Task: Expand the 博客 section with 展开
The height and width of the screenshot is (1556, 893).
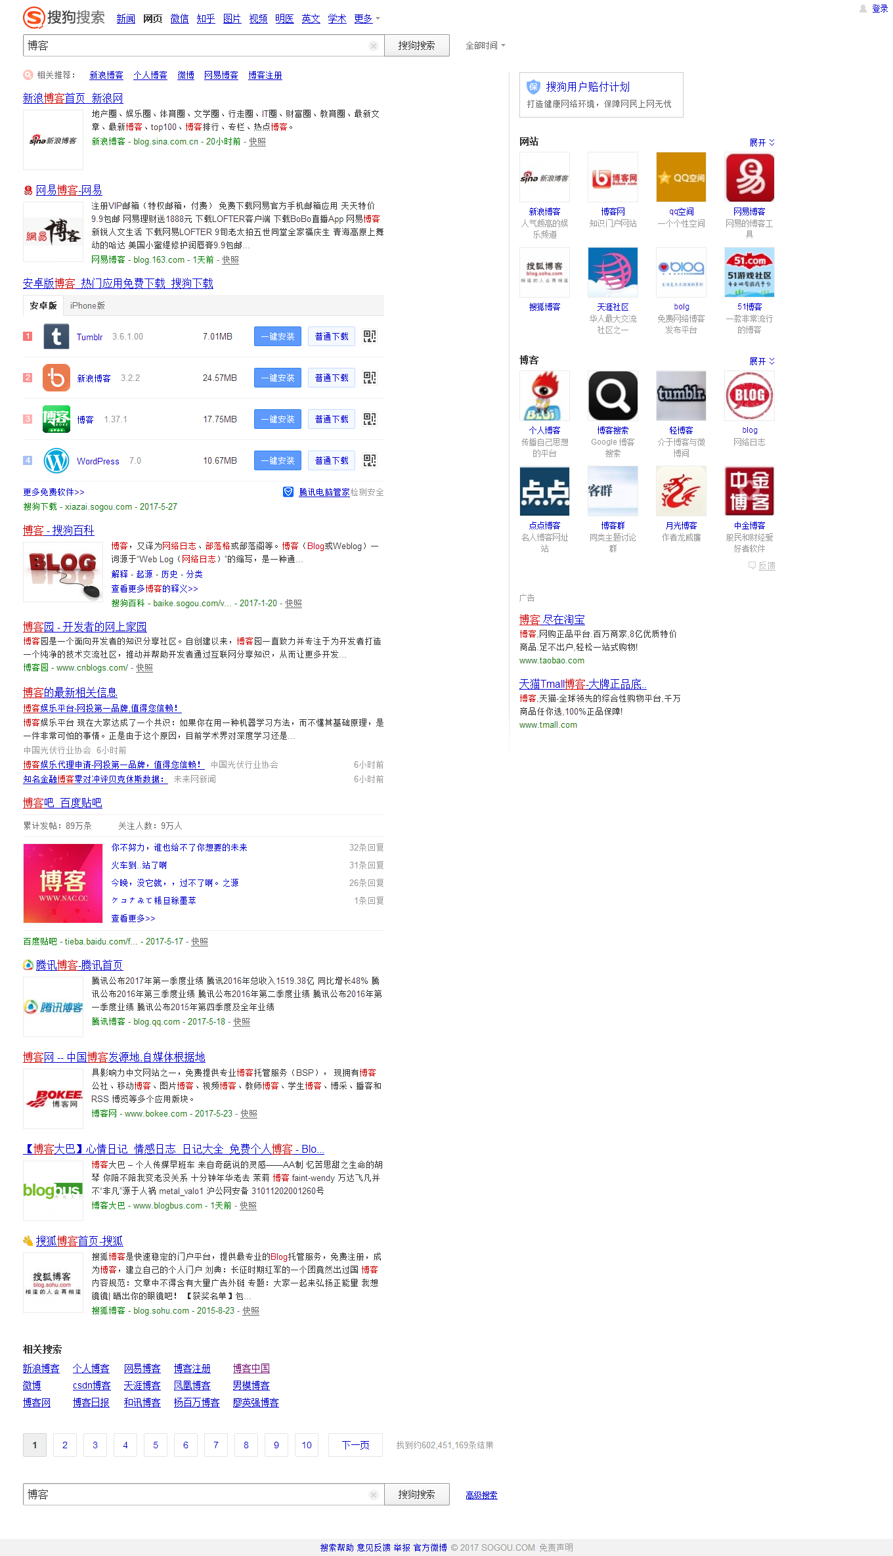Action: [x=762, y=361]
